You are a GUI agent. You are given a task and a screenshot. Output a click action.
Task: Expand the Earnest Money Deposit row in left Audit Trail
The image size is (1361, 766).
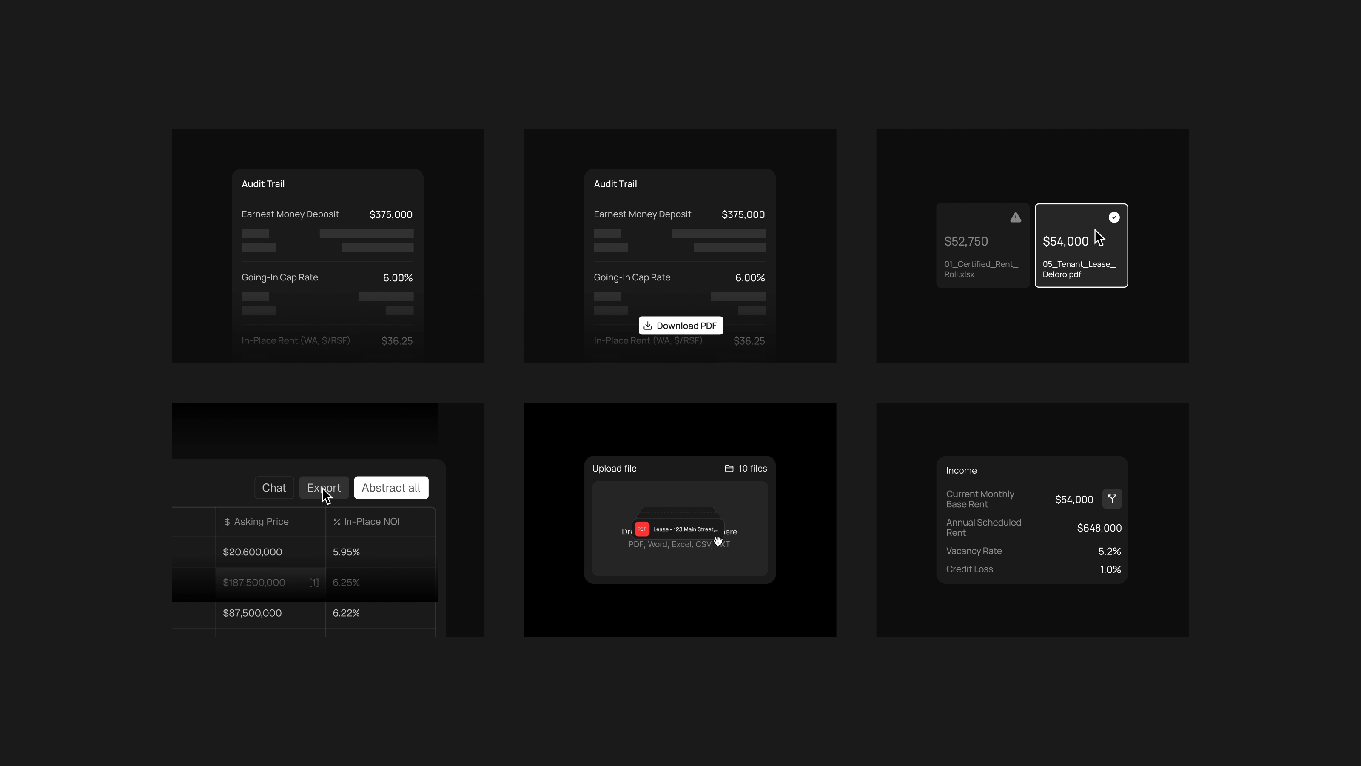click(x=327, y=214)
